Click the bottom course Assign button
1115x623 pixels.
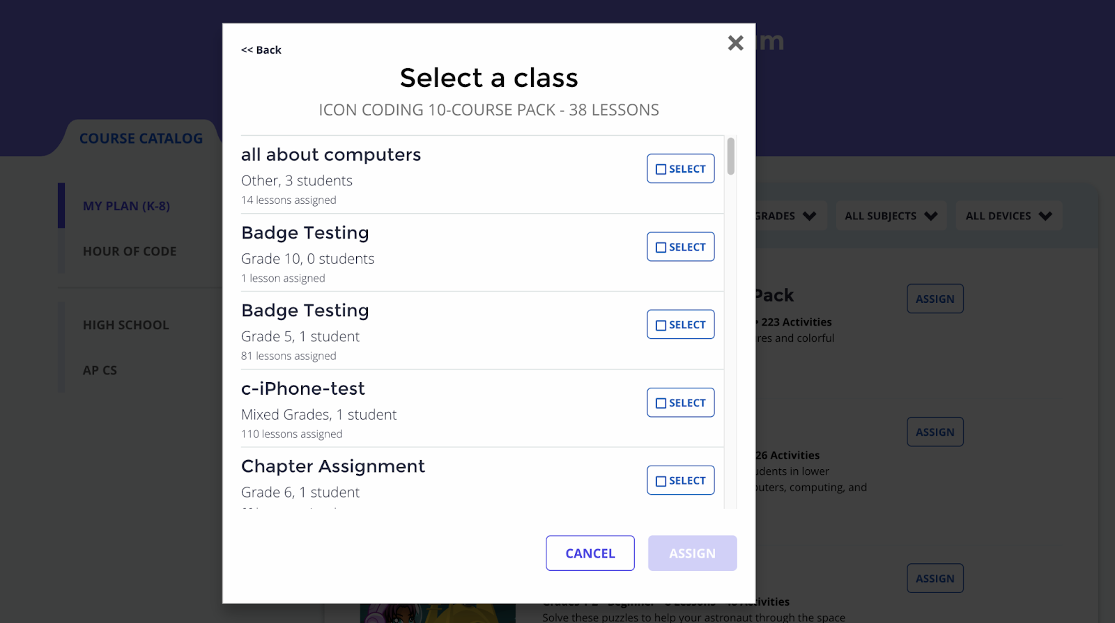coord(935,578)
